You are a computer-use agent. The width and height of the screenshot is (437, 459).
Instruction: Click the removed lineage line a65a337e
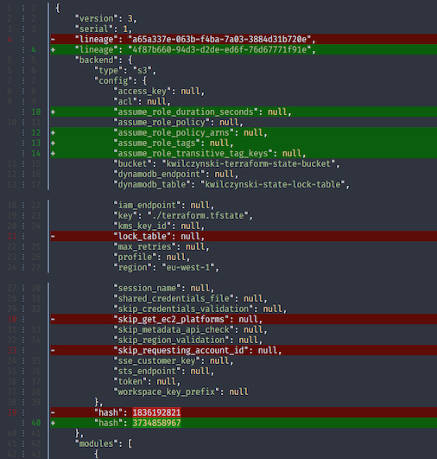[244, 39]
